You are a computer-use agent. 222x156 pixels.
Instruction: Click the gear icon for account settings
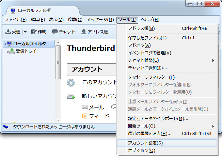click(71, 83)
